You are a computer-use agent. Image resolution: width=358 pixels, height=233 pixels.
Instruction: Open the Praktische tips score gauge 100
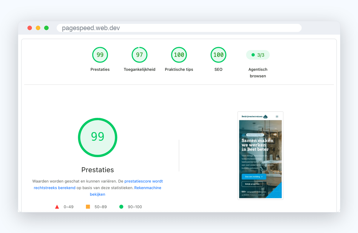[179, 55]
